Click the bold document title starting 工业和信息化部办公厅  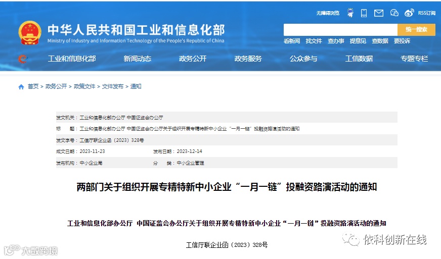coord(227,223)
